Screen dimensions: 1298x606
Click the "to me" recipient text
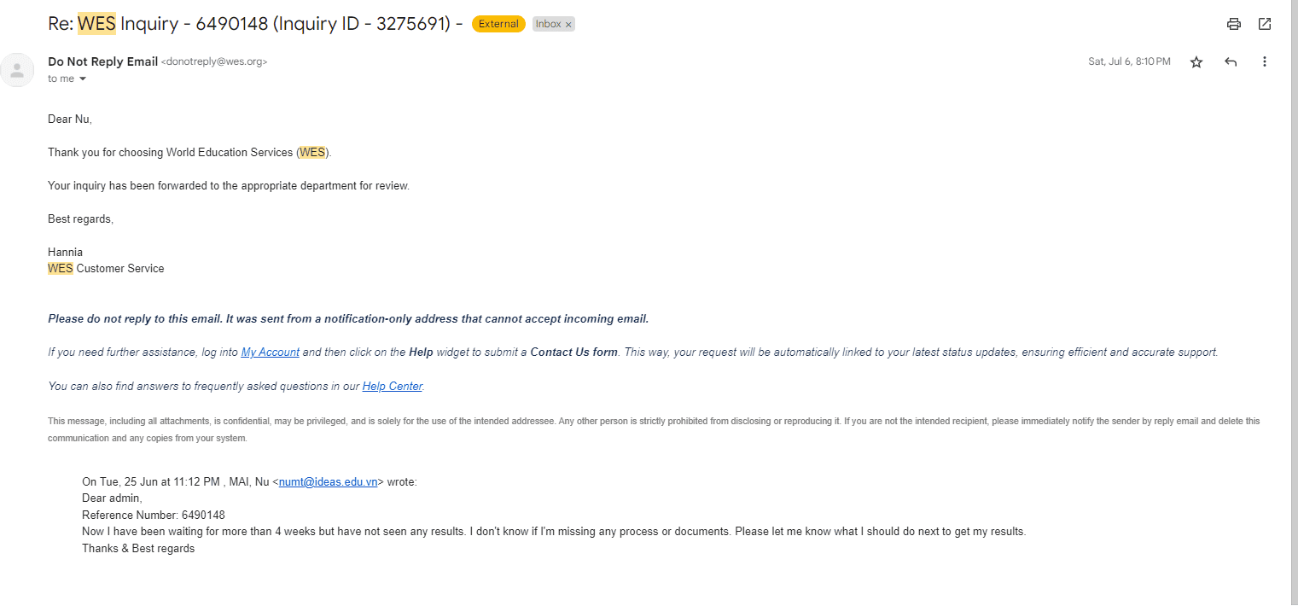click(61, 79)
